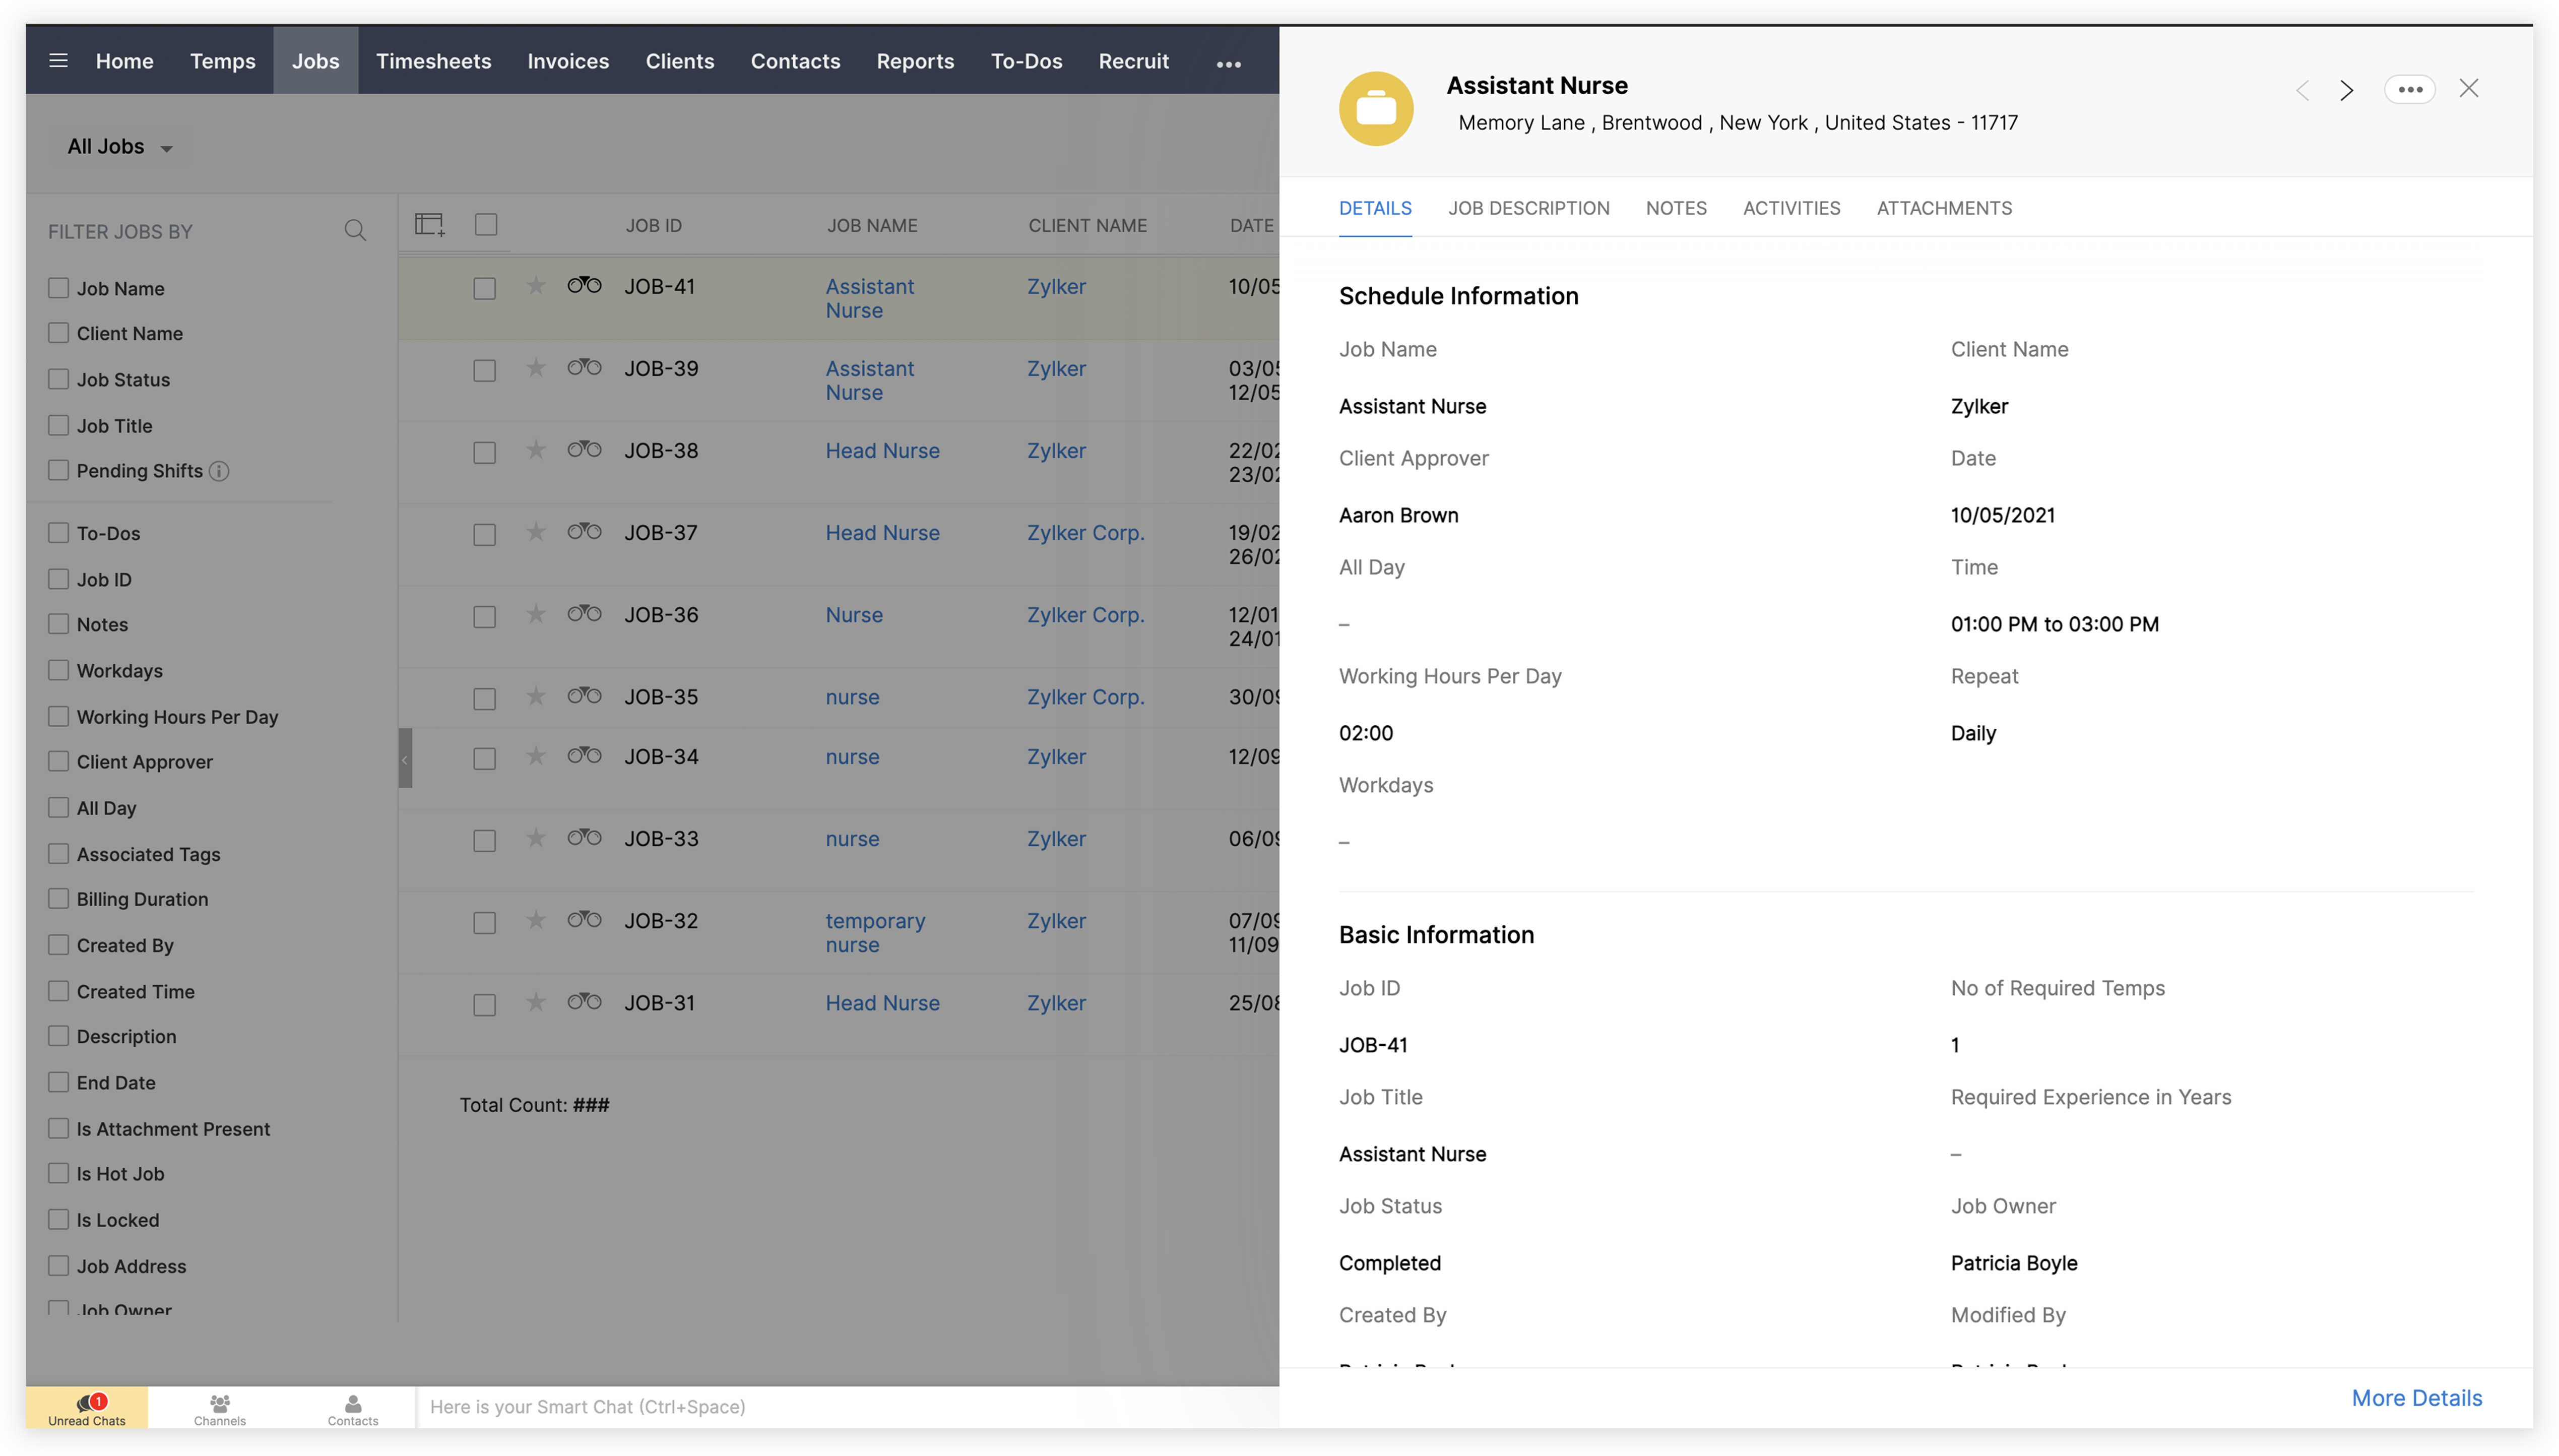The height and width of the screenshot is (1456, 2559).
Task: Click the quick view binoculars for JOB-31
Action: [585, 1002]
